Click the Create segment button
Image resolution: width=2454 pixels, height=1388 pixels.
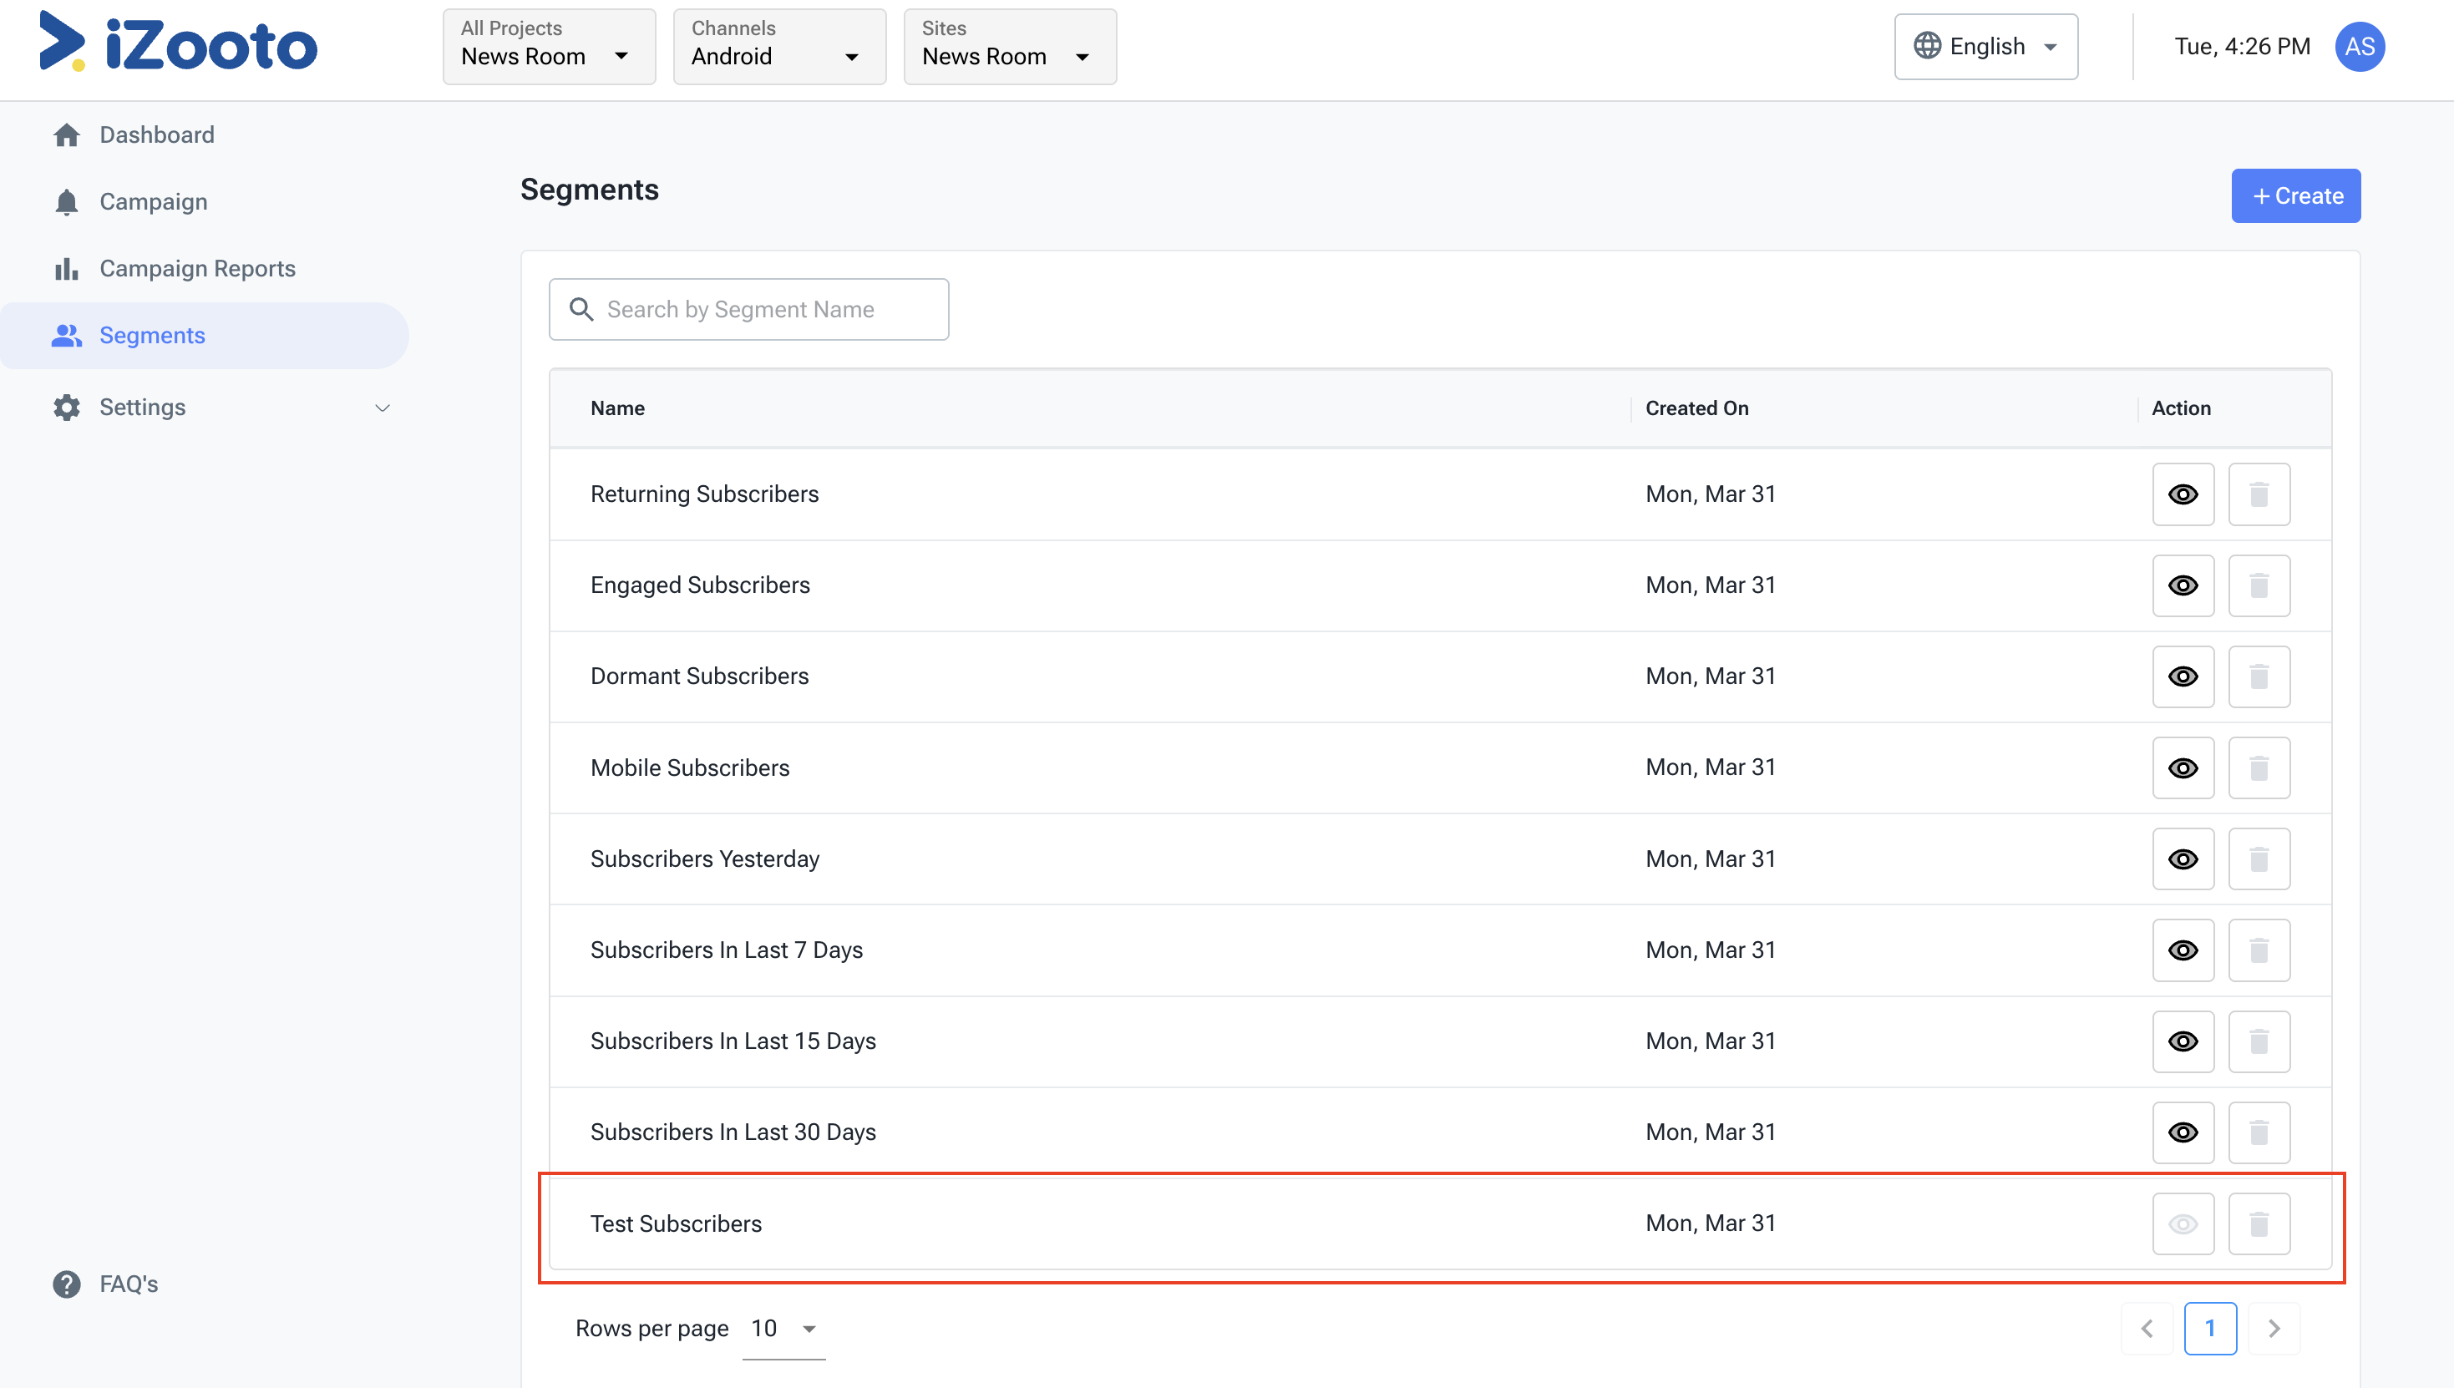2294,195
